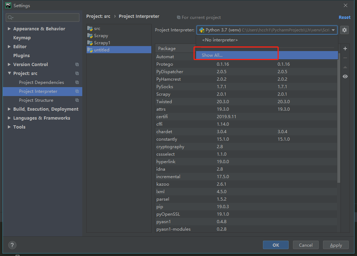
Task: Select the pip package row
Action: (246, 207)
